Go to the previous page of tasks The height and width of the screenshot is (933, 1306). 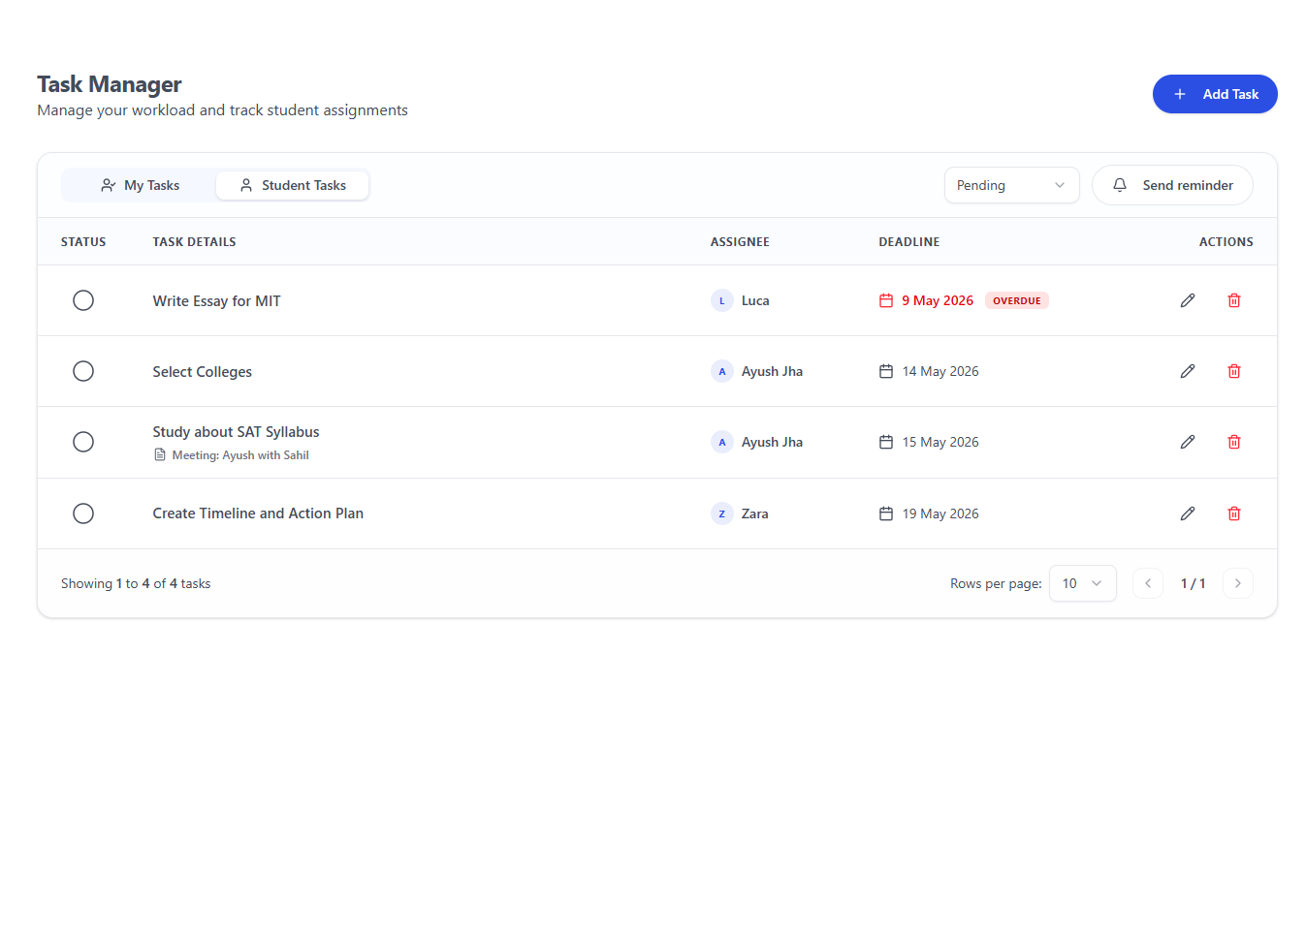click(1148, 583)
